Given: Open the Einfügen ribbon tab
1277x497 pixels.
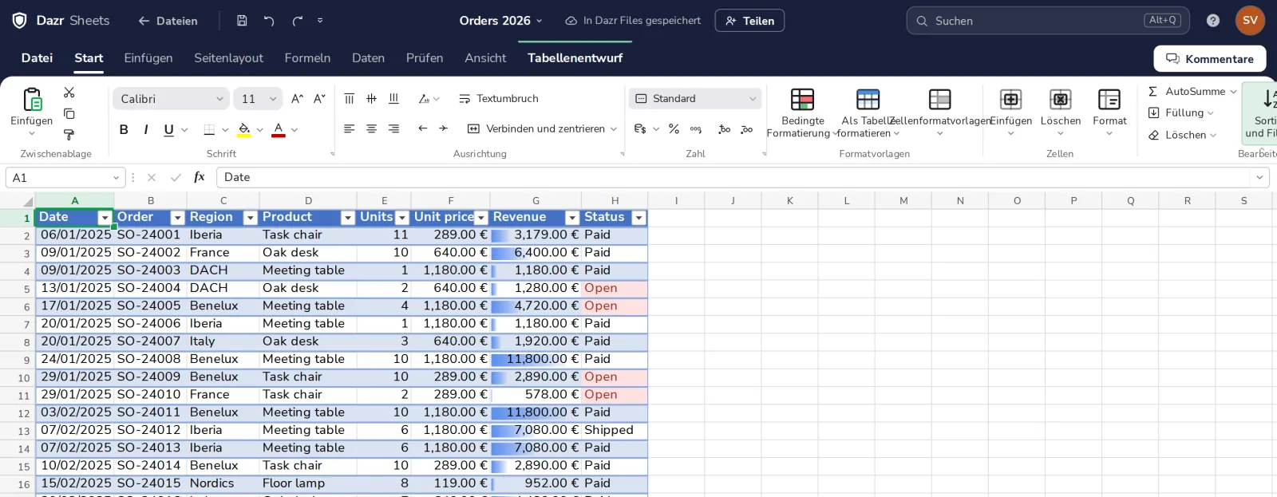Looking at the screenshot, I should click(148, 57).
